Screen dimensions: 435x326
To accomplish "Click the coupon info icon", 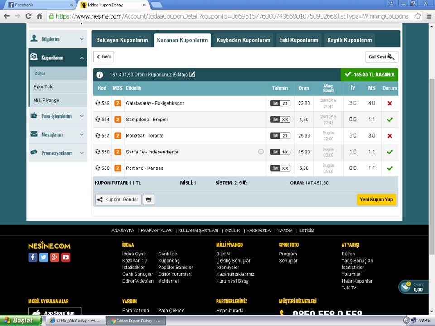I will (100, 75).
